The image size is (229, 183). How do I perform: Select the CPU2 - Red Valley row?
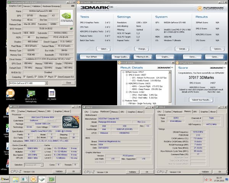145,98
